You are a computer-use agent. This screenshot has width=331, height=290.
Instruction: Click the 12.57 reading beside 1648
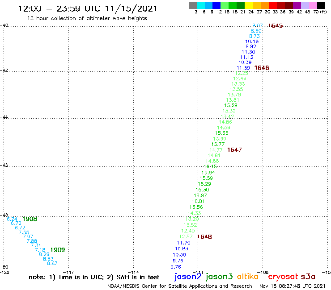tap(186, 237)
